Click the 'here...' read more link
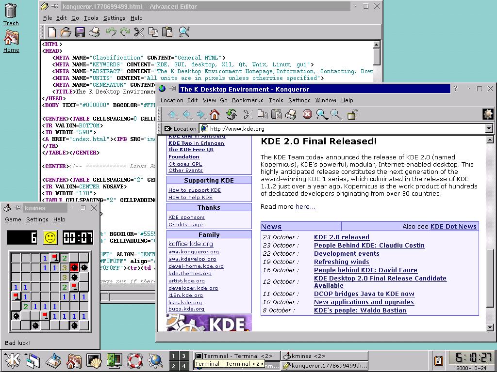 point(305,206)
